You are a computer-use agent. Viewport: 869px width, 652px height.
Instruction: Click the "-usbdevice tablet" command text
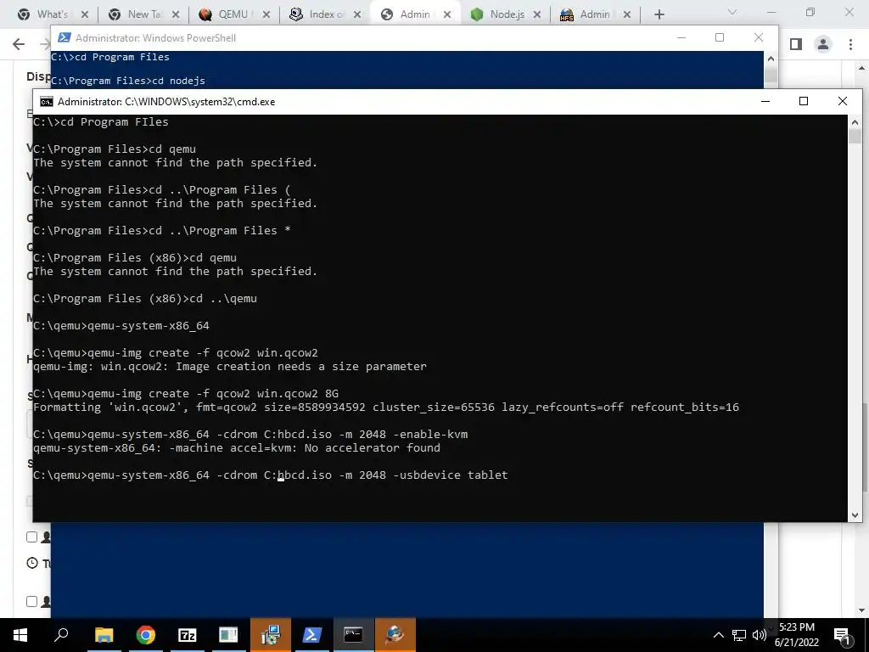point(450,475)
